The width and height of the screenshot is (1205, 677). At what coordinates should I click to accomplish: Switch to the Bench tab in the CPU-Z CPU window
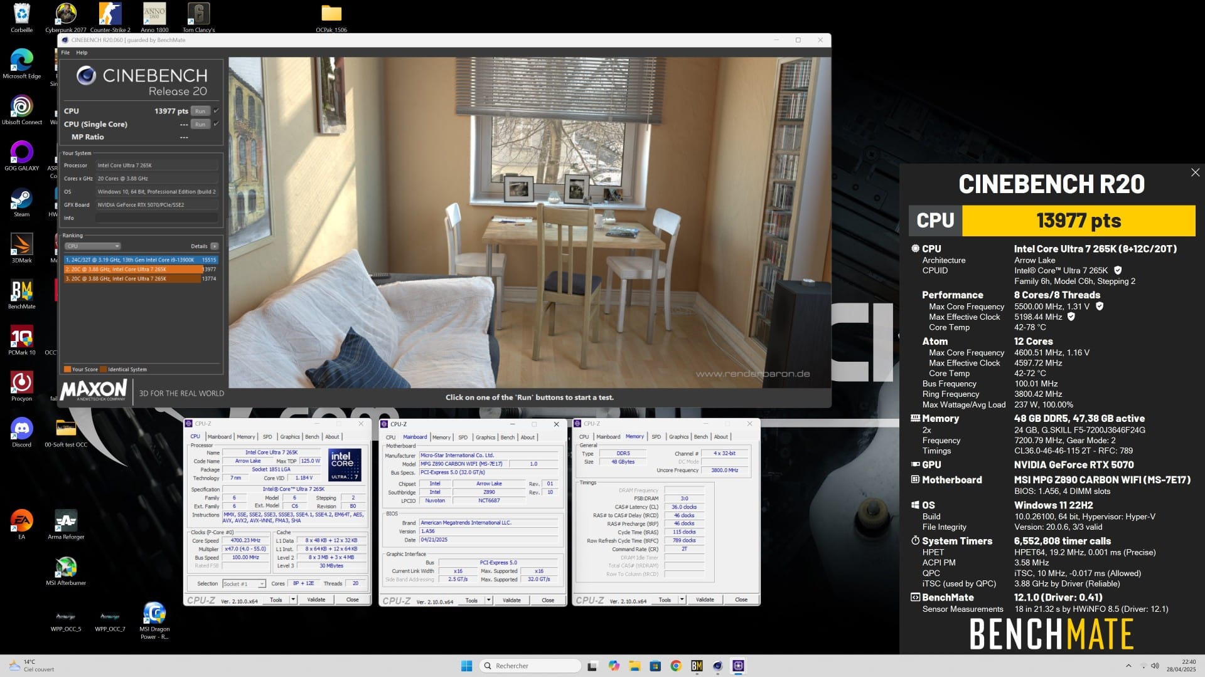click(x=312, y=437)
